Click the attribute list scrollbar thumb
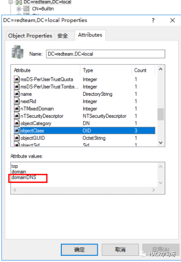 (x=160, y=114)
